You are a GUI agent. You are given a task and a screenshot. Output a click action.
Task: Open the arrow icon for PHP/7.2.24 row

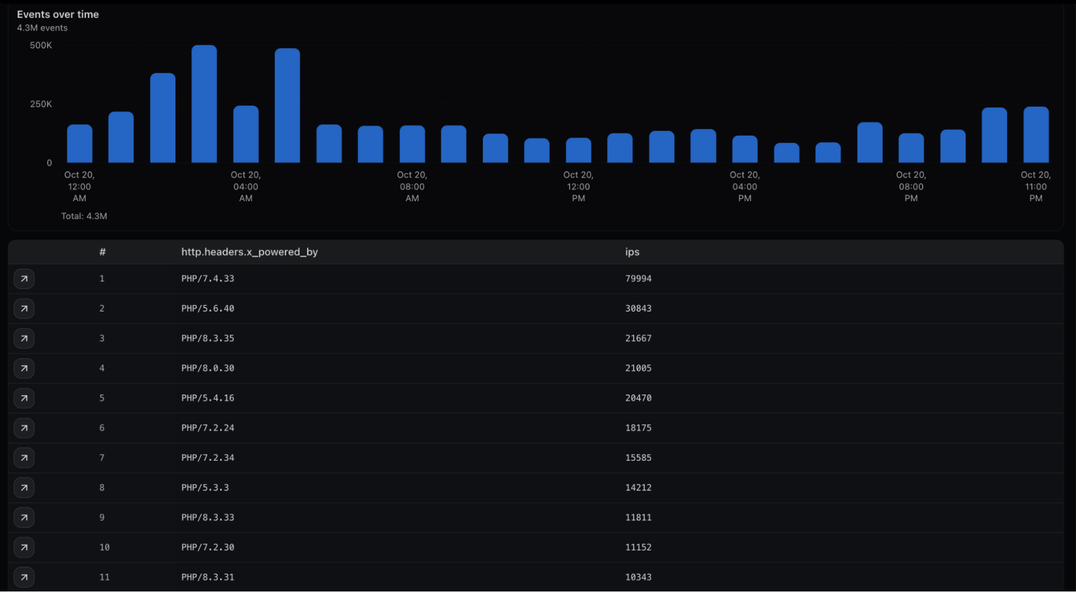pos(24,428)
